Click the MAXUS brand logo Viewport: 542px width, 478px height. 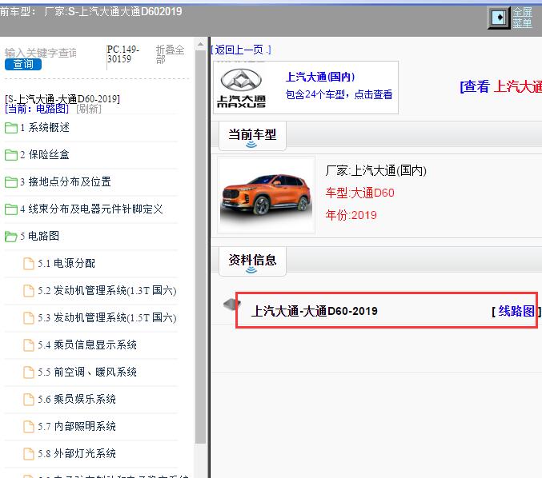click(241, 88)
